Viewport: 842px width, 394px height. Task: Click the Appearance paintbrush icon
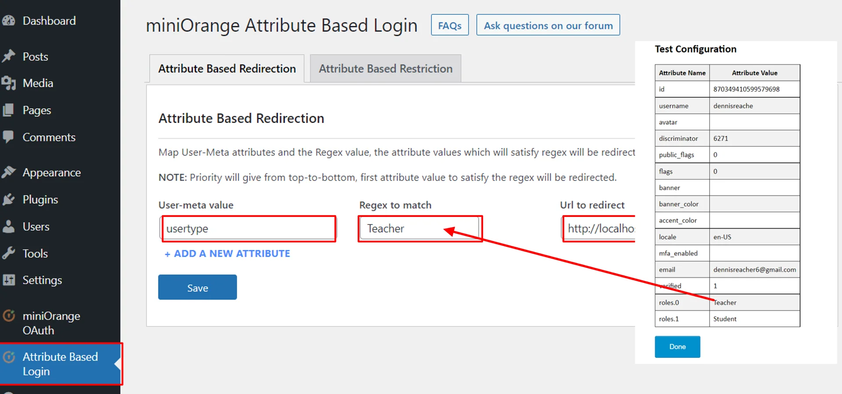[8, 172]
